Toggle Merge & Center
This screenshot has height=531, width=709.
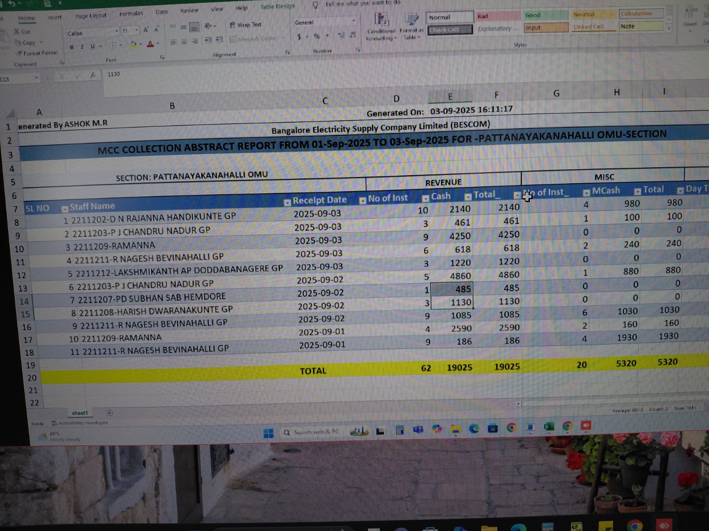click(253, 39)
